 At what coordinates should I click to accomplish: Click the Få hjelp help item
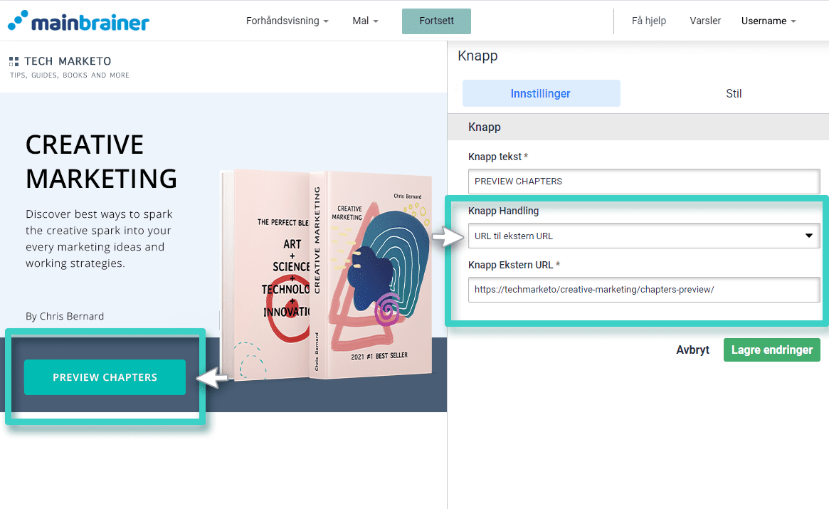pyautogui.click(x=648, y=21)
